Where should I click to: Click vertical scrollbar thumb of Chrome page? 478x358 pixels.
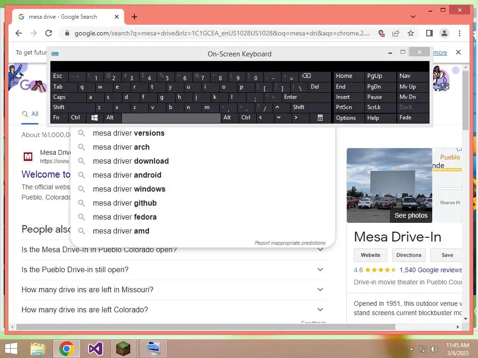465,100
